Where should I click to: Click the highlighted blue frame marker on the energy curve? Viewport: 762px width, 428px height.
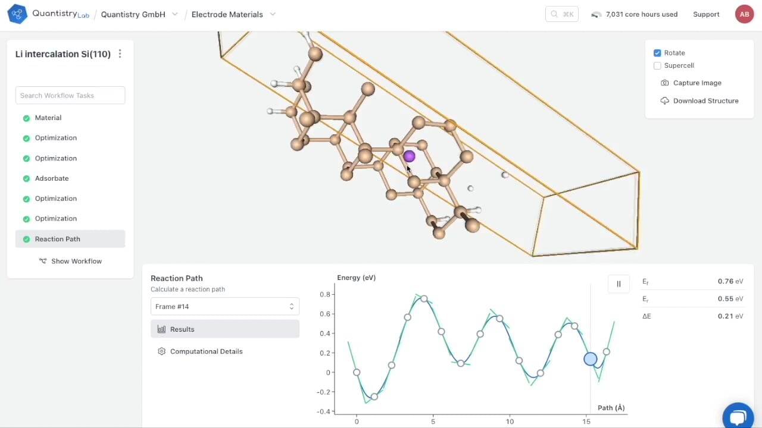tap(590, 359)
